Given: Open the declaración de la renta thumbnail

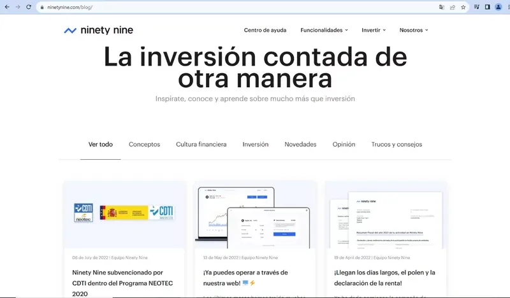Looking at the screenshot, I should pyautogui.click(x=386, y=215).
